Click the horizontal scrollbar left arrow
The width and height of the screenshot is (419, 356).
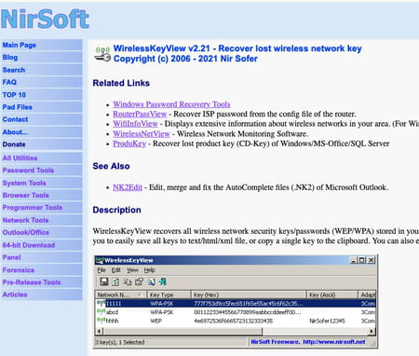pyautogui.click(x=99, y=332)
